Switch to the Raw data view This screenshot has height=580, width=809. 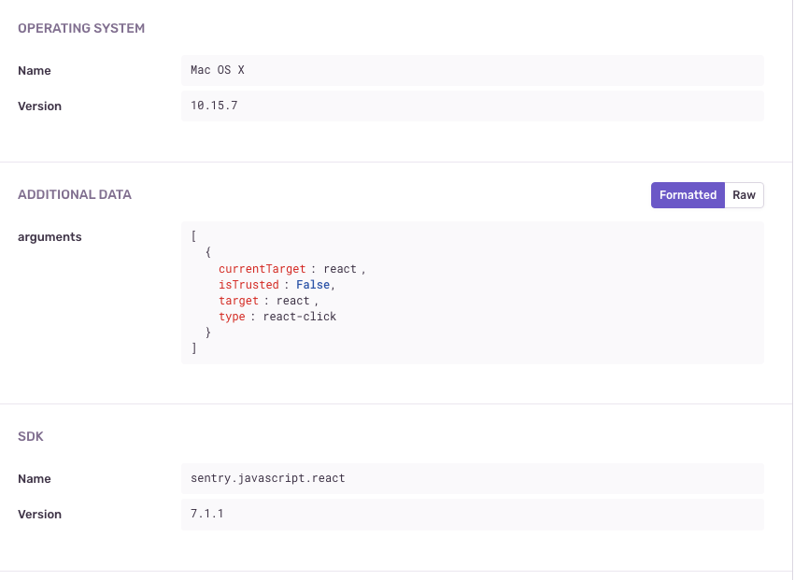[744, 195]
